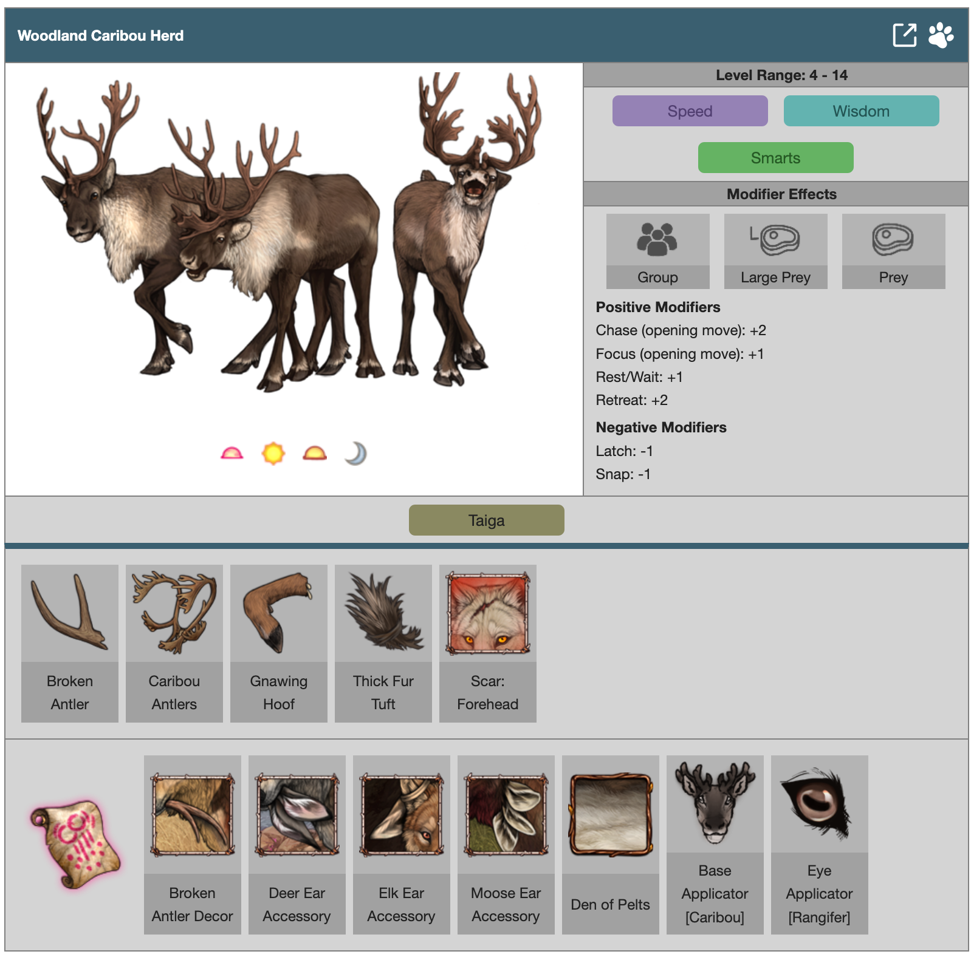This screenshot has width=971, height=957.
Task: Select the Large Prey modifier icon
Action: [775, 240]
